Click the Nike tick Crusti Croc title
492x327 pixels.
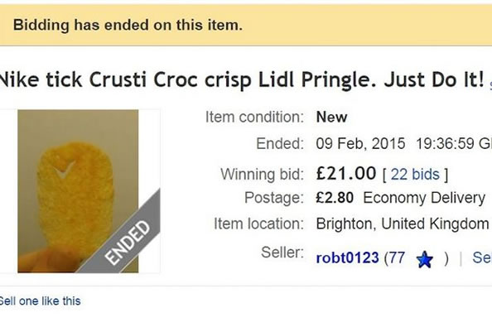(241, 80)
